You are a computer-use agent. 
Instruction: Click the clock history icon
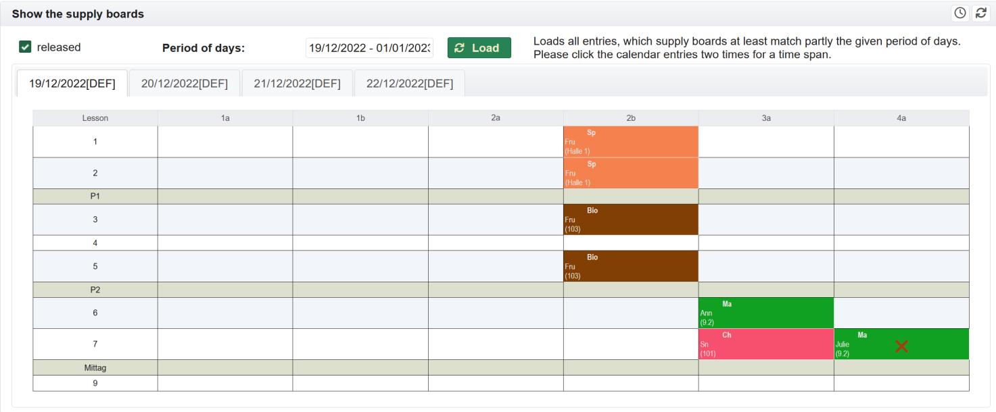960,13
